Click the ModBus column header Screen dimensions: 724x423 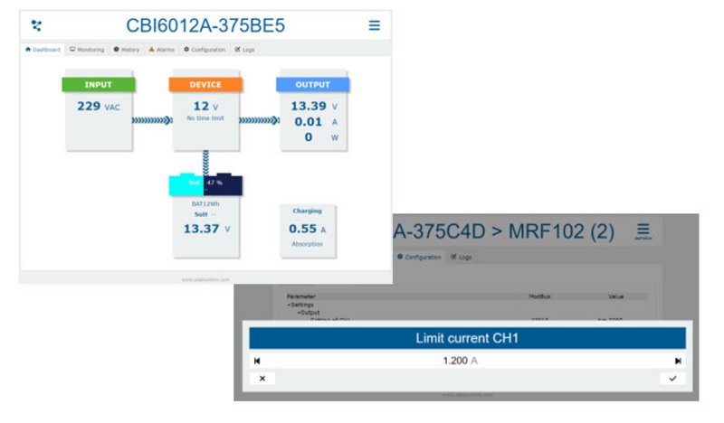539,296
